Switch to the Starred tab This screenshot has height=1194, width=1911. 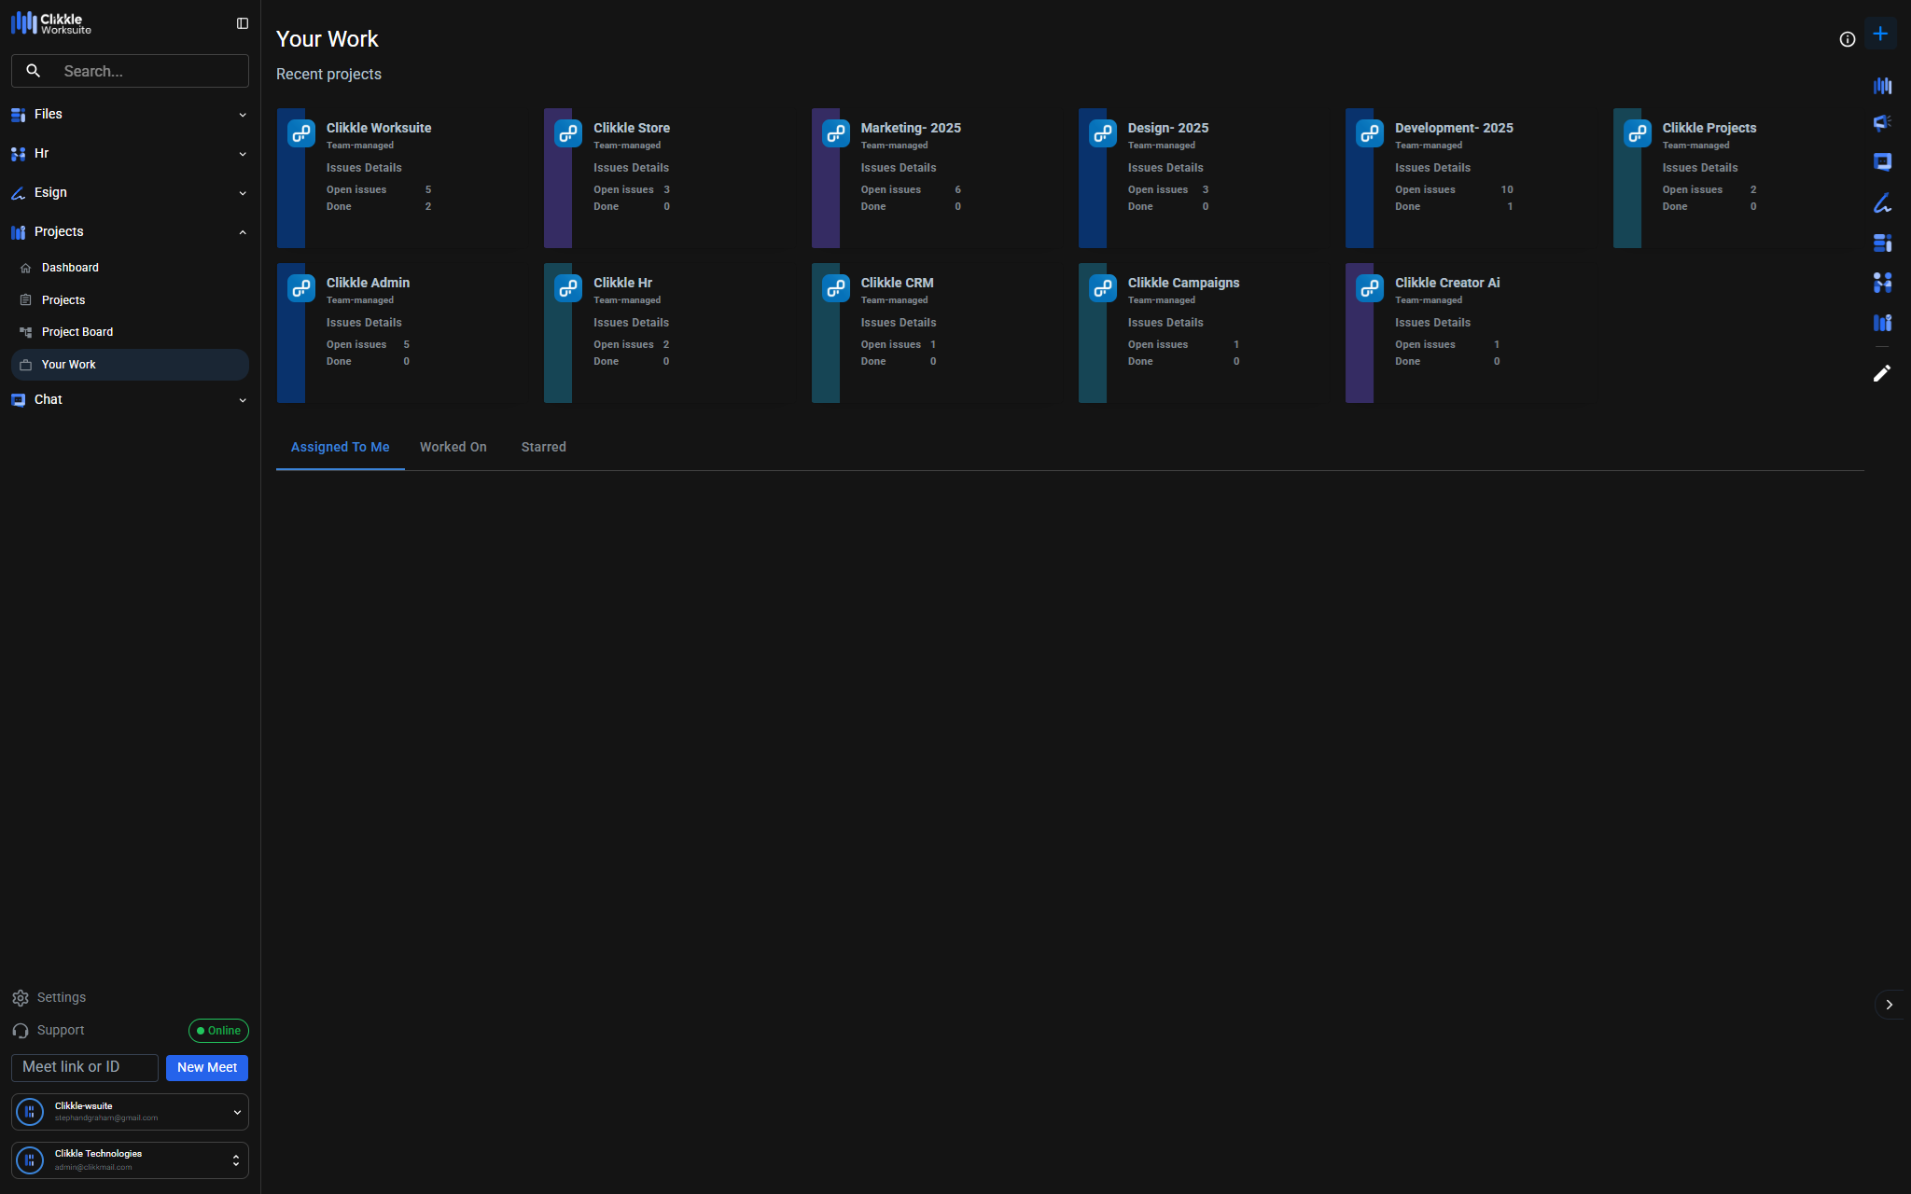[543, 447]
